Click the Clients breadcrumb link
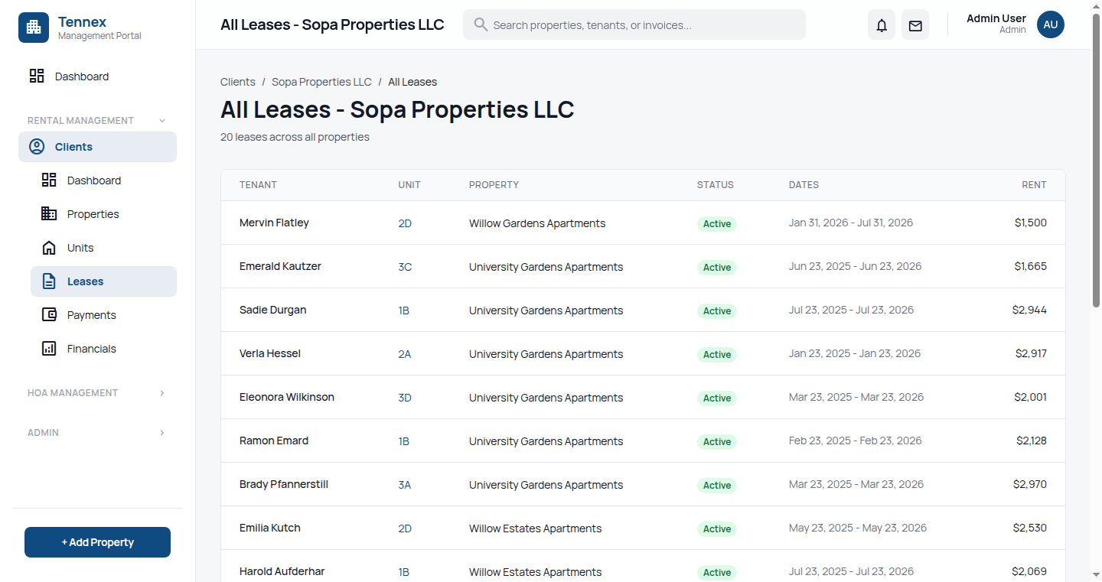 (237, 82)
